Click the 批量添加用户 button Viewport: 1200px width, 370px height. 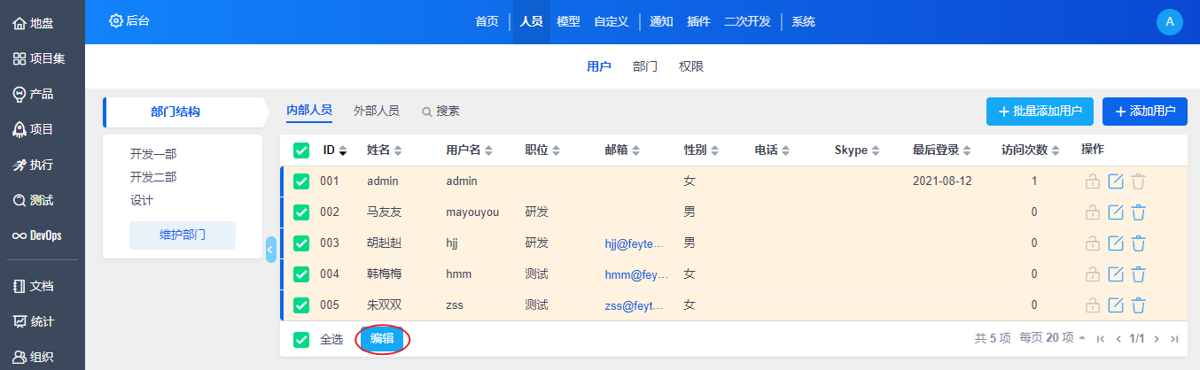pos(1040,112)
